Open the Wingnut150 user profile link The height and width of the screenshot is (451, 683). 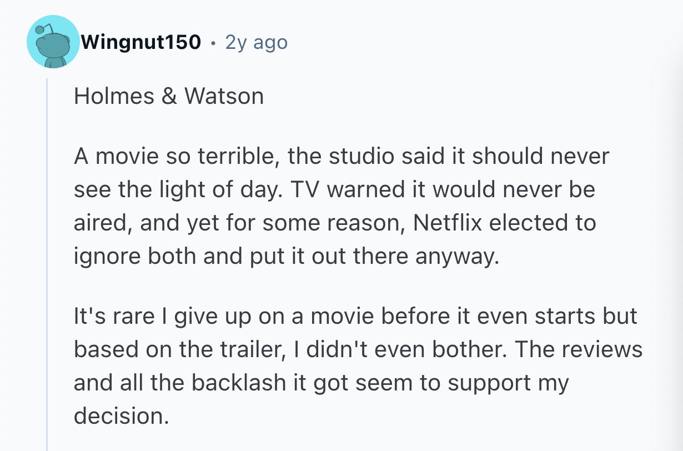tap(140, 42)
